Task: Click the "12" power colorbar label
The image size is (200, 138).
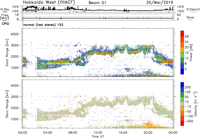Action: (x=186, y=58)
